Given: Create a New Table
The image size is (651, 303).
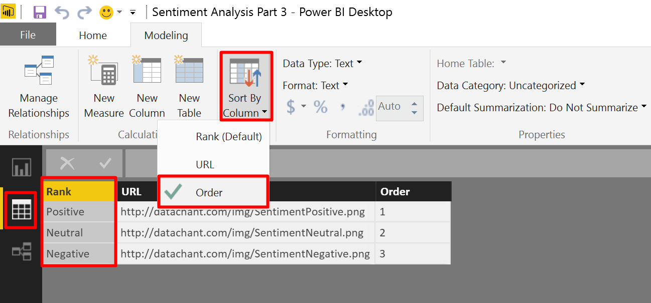Looking at the screenshot, I should (x=189, y=87).
